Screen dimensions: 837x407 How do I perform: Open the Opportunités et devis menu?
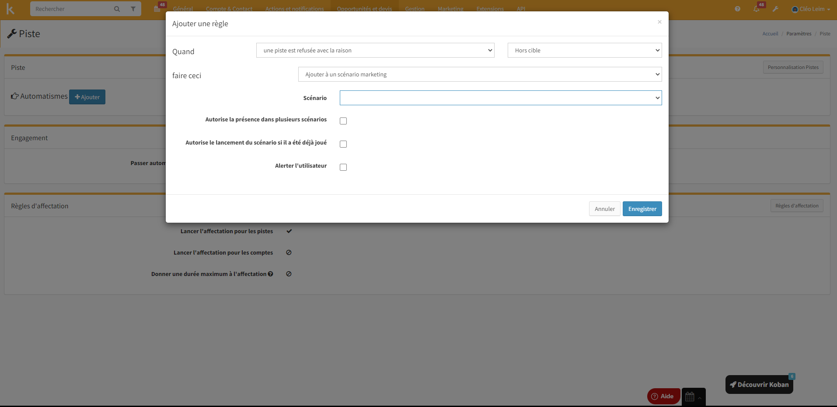click(x=365, y=9)
